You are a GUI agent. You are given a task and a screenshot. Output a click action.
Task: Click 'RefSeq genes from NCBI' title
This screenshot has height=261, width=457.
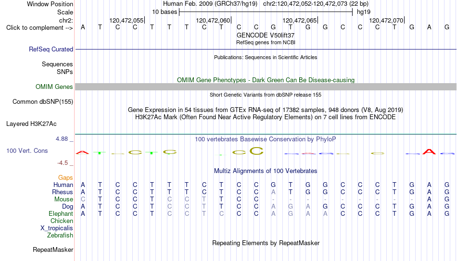point(266,42)
